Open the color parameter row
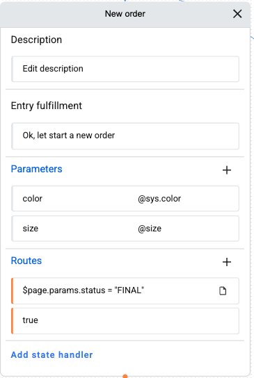 125,199
